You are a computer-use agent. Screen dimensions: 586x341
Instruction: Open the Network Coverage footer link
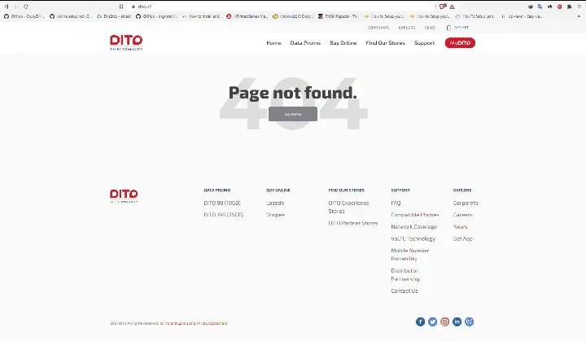click(413, 227)
